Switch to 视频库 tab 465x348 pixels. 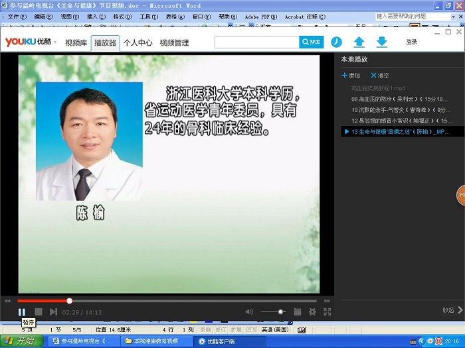[76, 43]
